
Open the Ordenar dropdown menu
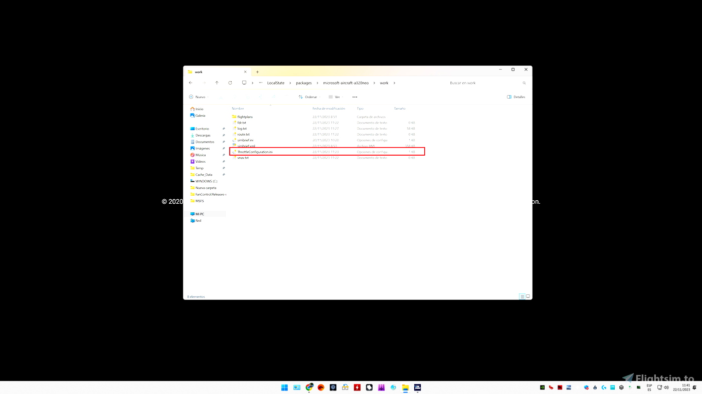click(308, 97)
